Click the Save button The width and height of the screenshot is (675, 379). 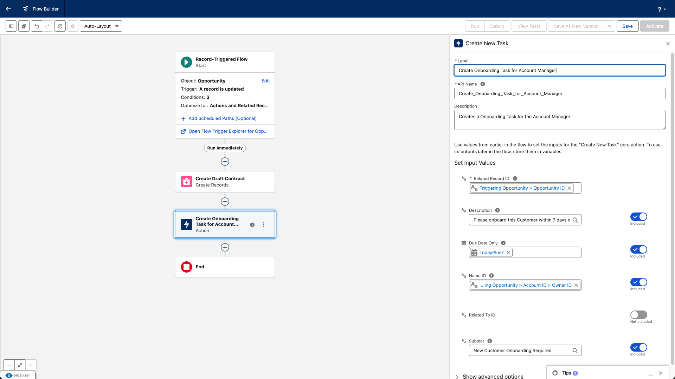(x=627, y=26)
